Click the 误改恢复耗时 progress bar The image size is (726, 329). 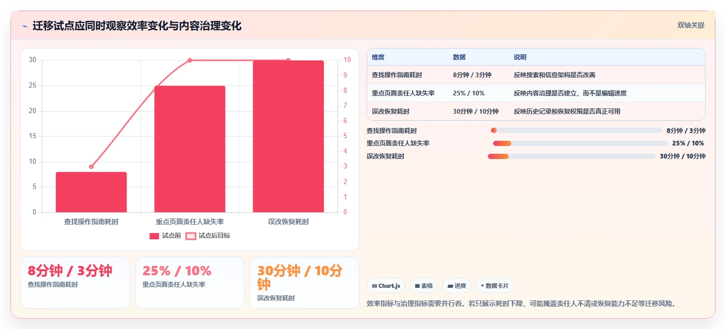571,156
